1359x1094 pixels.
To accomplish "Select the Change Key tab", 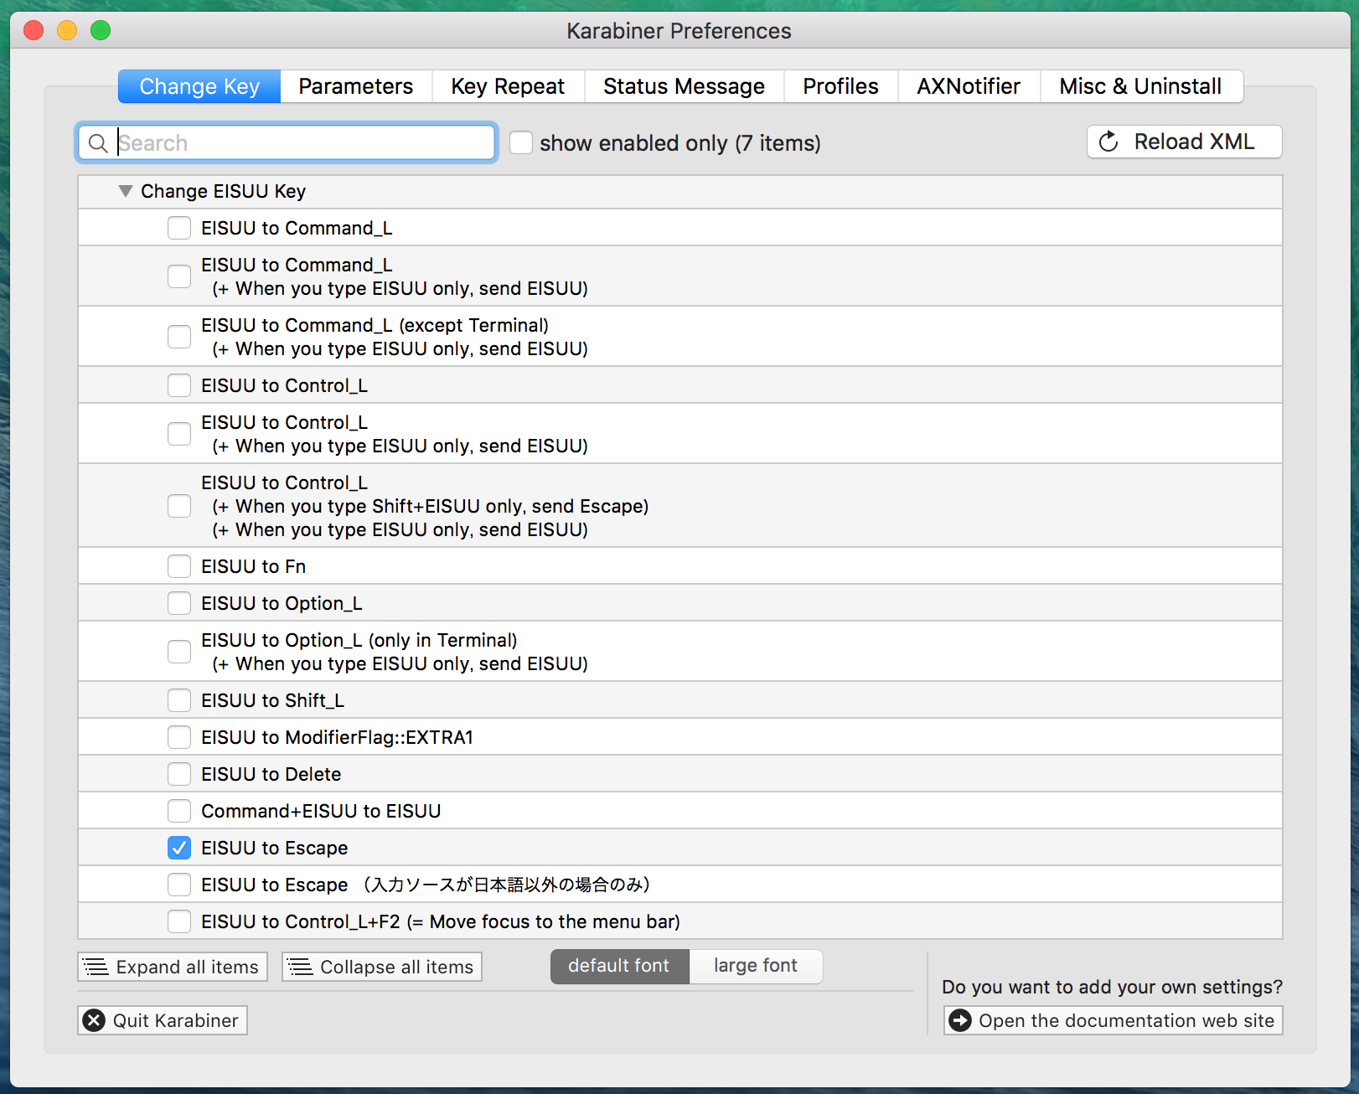I will 199,86.
